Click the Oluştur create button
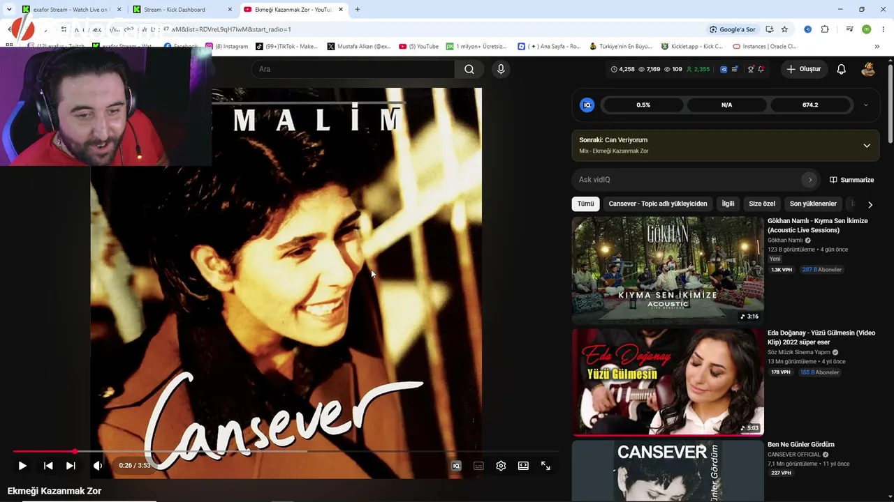This screenshot has width=894, height=502. 804,69
